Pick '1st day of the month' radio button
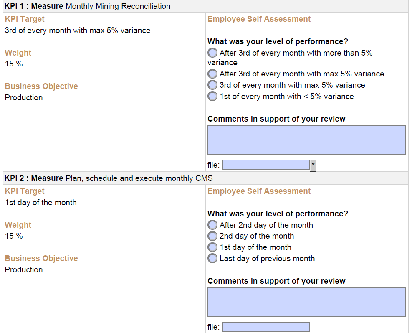The width and height of the screenshot is (412, 333). click(212, 247)
